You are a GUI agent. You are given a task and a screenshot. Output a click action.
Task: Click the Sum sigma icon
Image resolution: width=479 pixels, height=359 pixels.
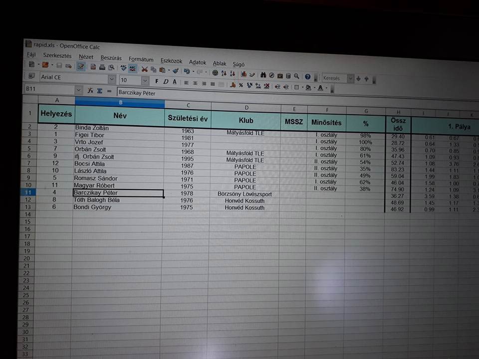click(x=99, y=91)
